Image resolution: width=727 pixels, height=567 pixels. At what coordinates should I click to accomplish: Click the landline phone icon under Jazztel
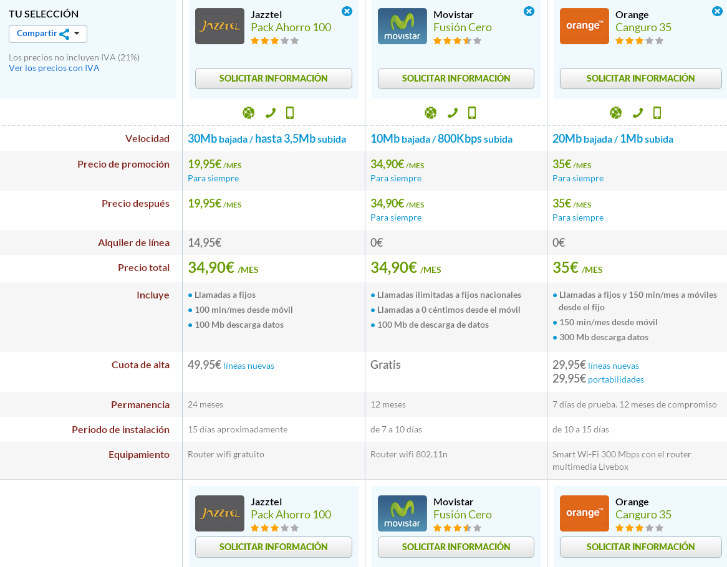click(x=270, y=113)
